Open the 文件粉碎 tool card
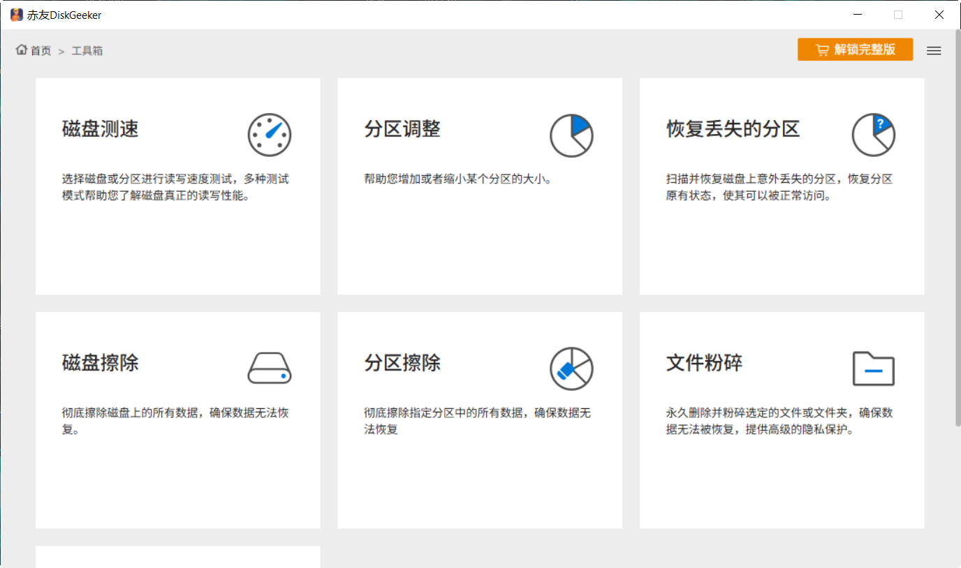This screenshot has height=568, width=961. (x=781, y=419)
